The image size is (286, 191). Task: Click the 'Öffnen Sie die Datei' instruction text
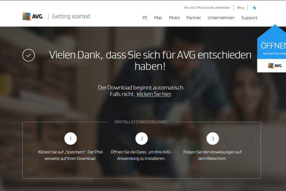pyautogui.click(x=141, y=155)
